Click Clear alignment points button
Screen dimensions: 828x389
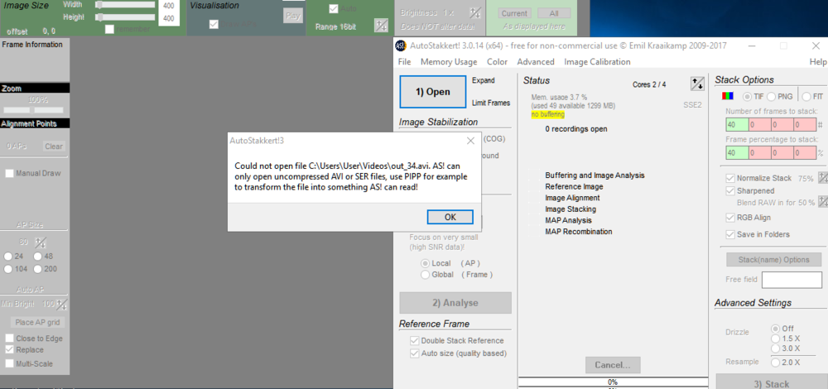point(54,146)
